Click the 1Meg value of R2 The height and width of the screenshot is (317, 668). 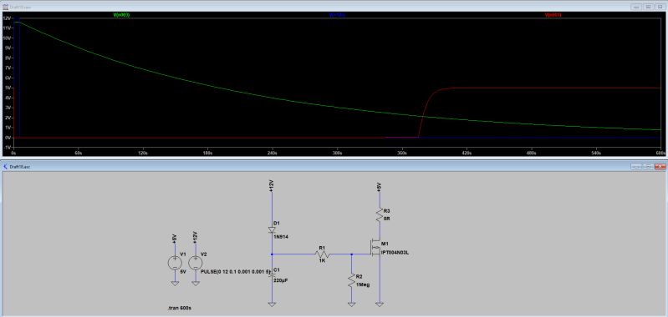364,284
